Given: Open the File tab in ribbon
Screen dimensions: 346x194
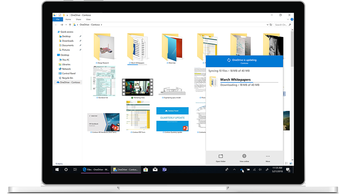Looking at the screenshot, I should pyautogui.click(x=57, y=20).
